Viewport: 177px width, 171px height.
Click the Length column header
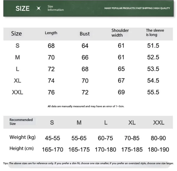tap(51, 33)
